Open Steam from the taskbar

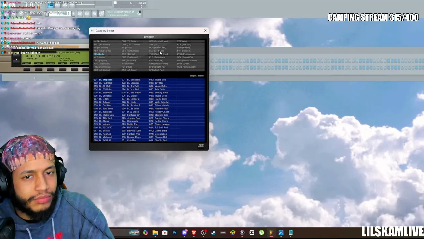[x=213, y=233]
